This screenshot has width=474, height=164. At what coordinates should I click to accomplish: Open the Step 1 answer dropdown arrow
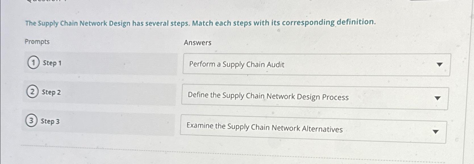click(x=440, y=64)
